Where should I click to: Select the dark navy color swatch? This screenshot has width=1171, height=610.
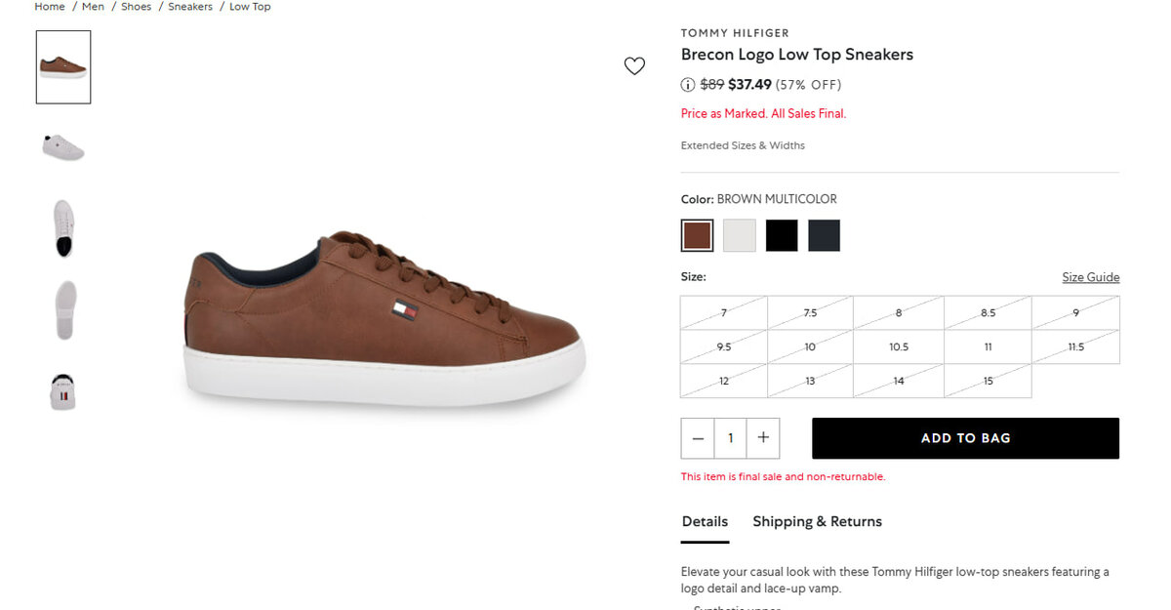[824, 235]
